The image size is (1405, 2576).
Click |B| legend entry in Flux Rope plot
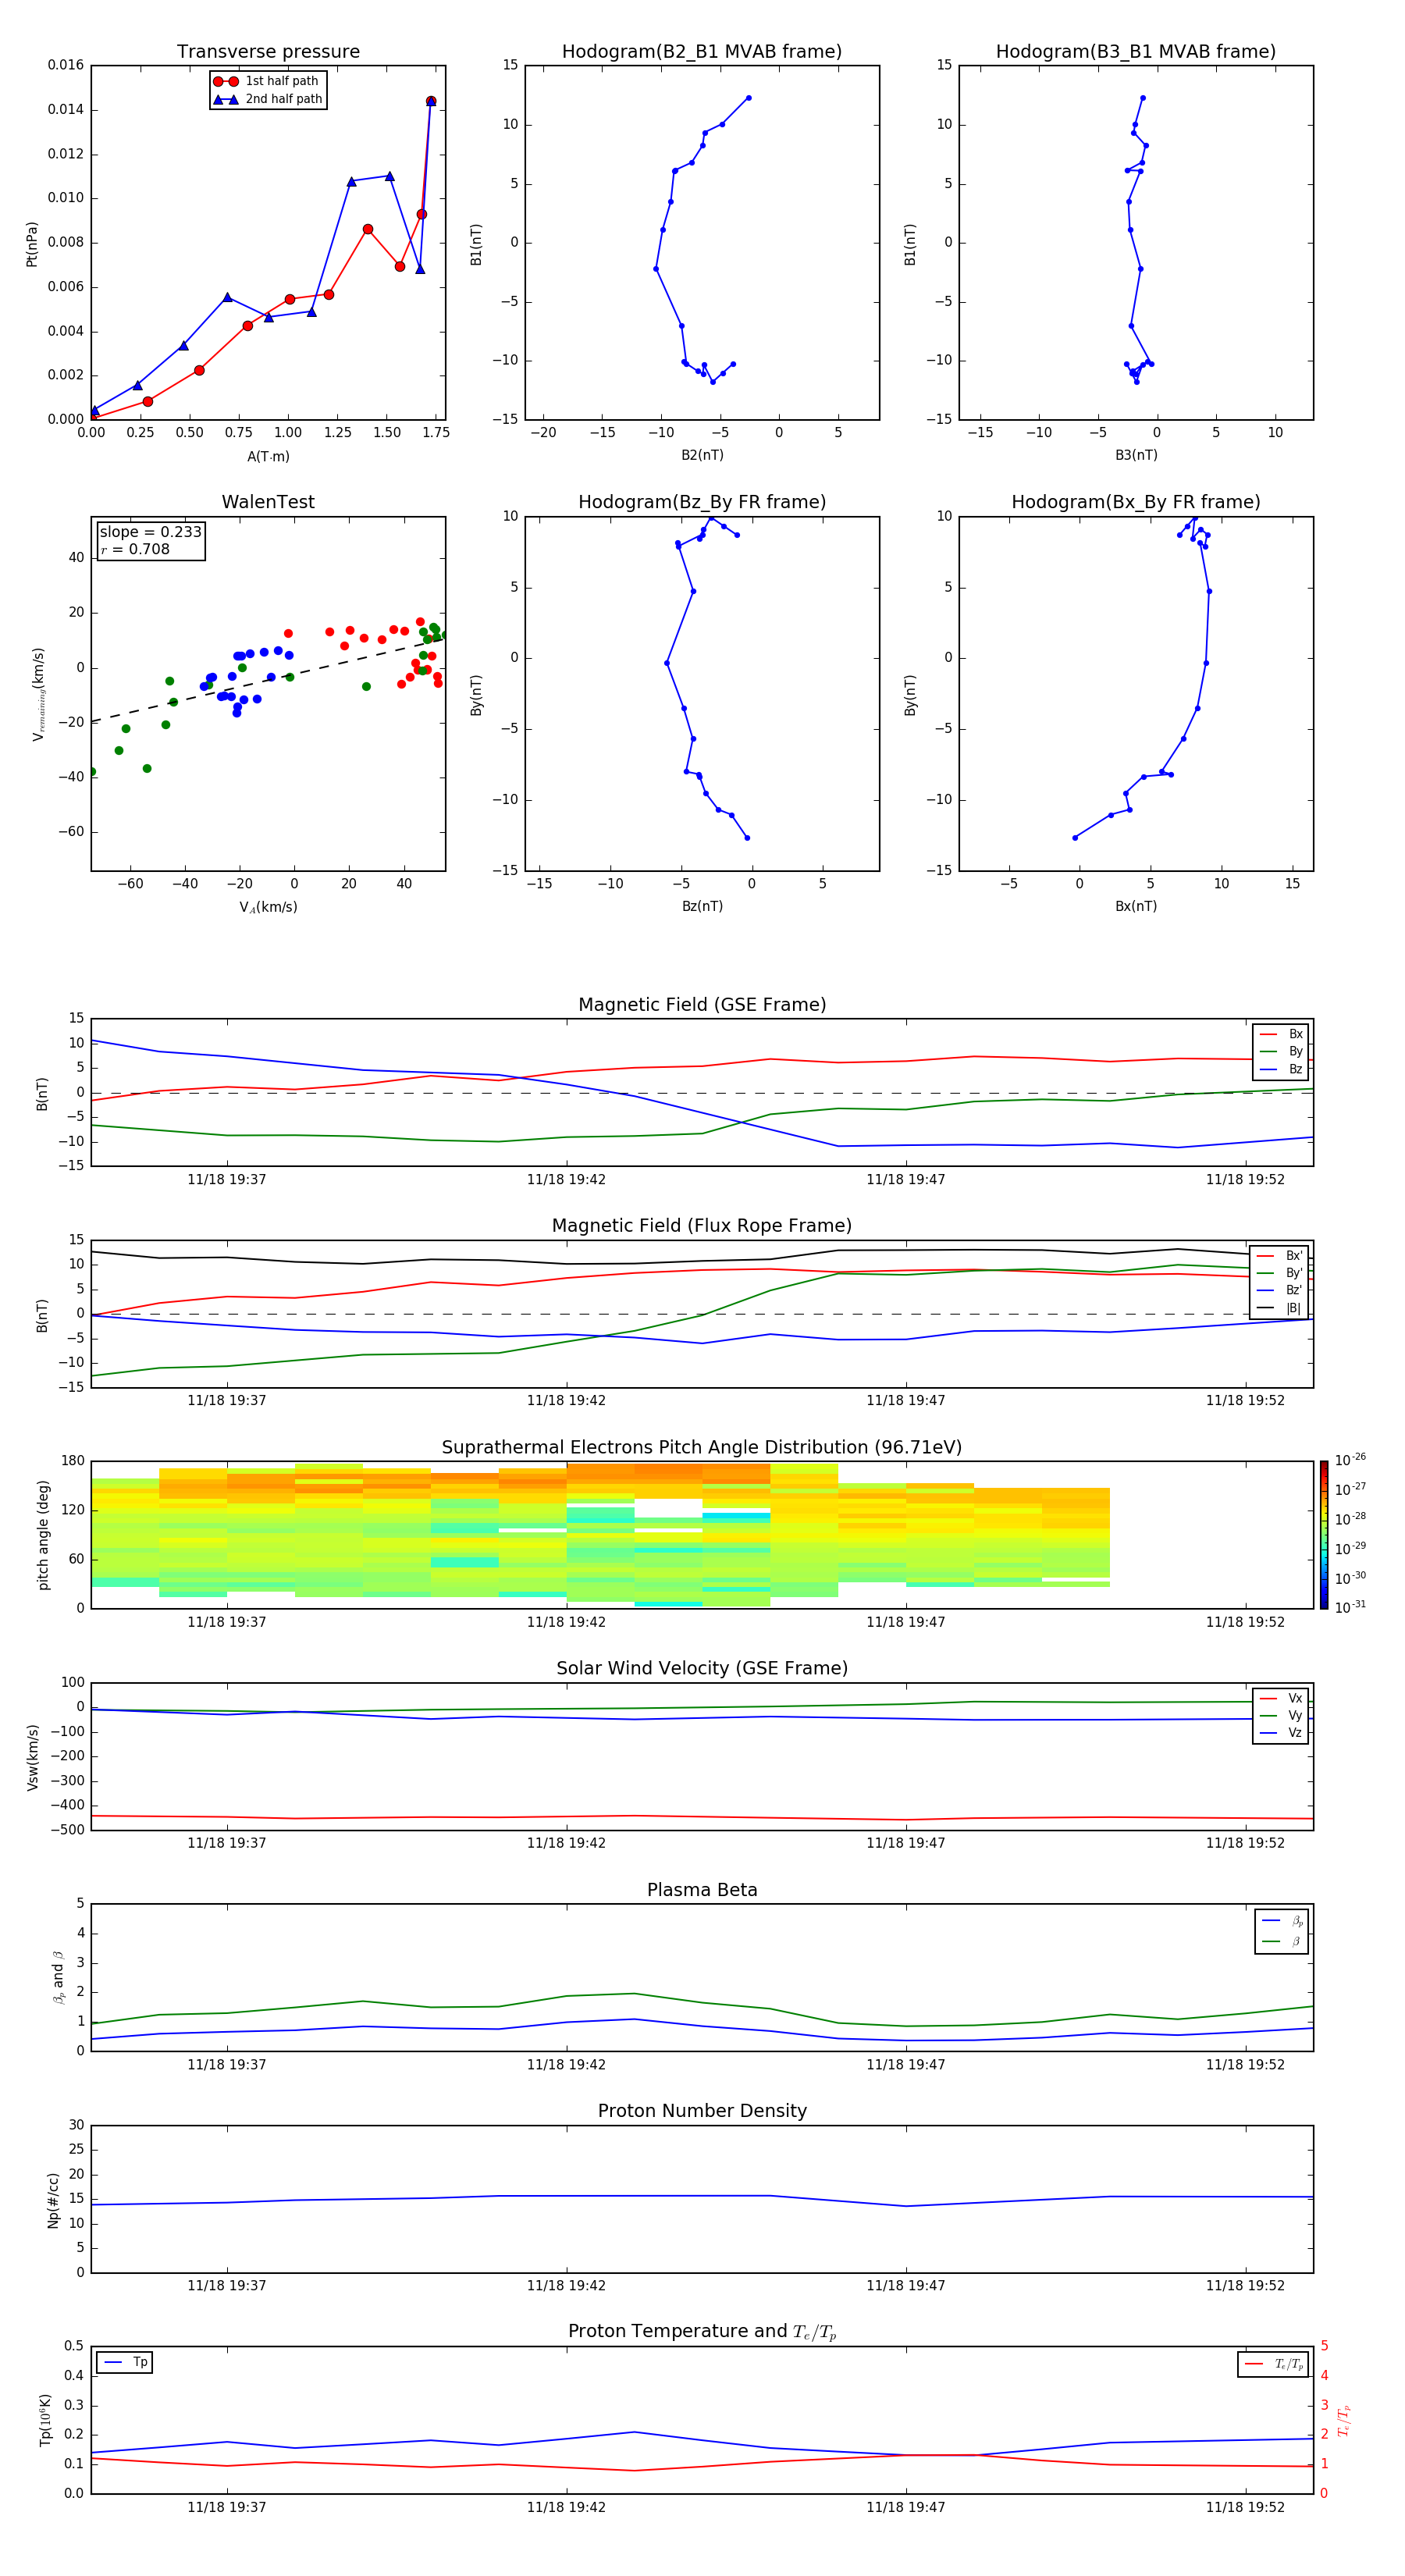(x=1280, y=1308)
